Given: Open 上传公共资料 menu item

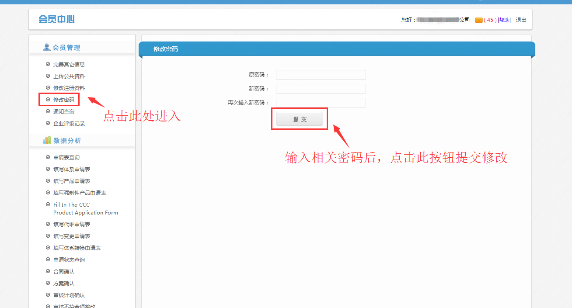Looking at the screenshot, I should pyautogui.click(x=69, y=76).
